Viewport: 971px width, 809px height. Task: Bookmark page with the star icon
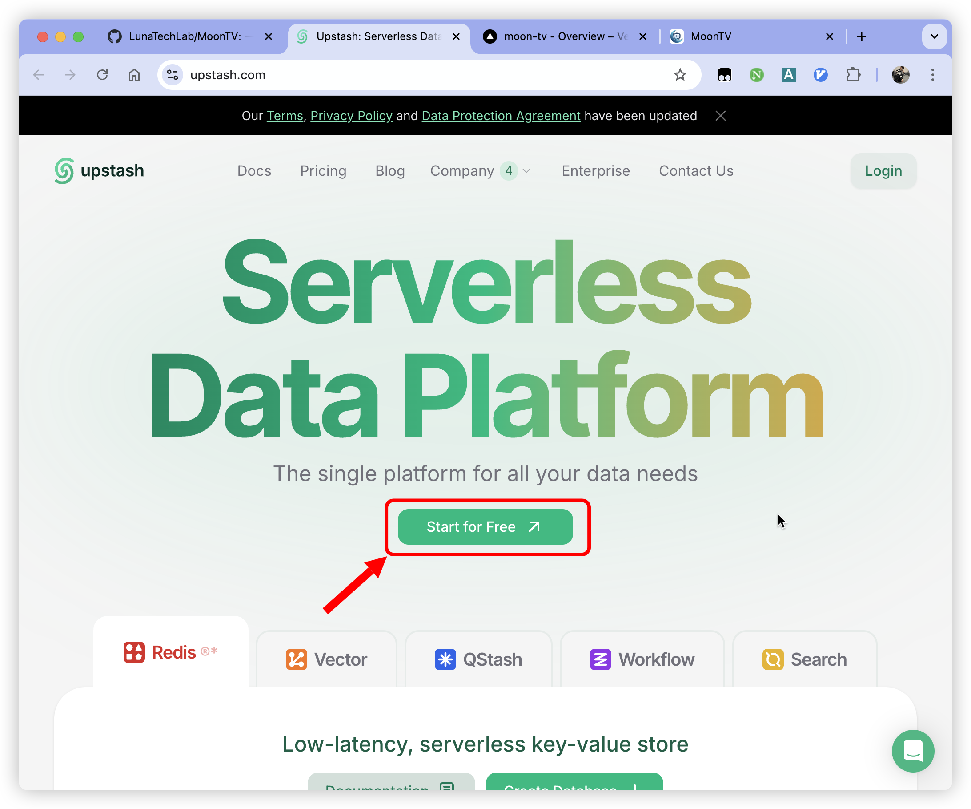click(680, 75)
